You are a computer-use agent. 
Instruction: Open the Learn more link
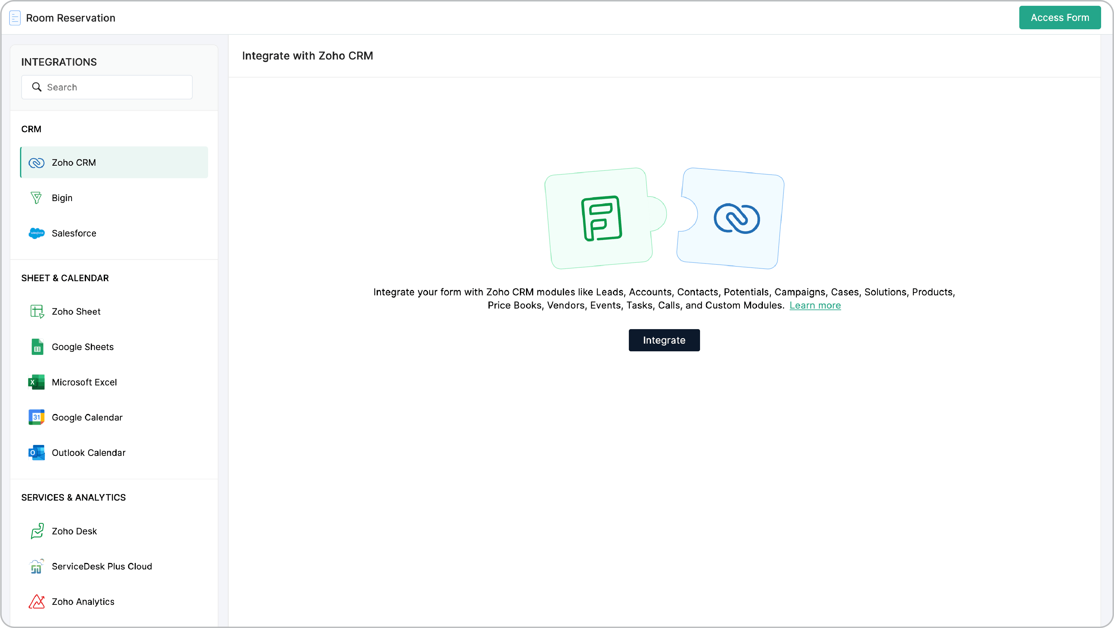pos(815,305)
